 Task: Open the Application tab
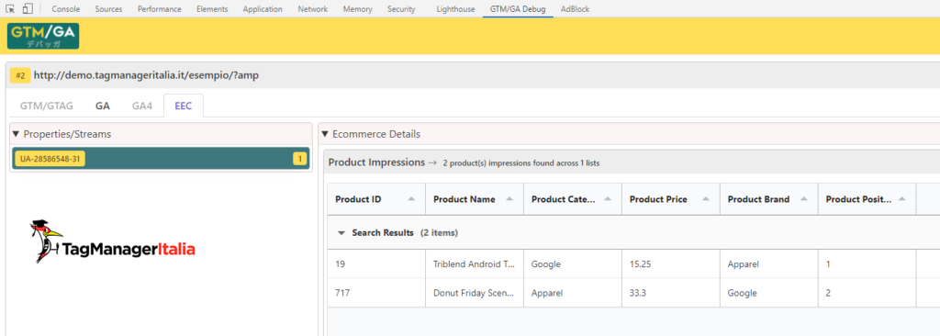263,9
